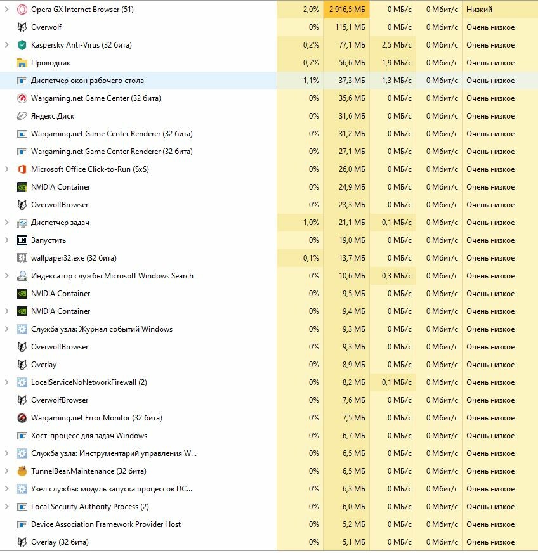Image resolution: width=538 pixels, height=553 pixels.
Task: Expand Microsoft Office Click-to-Run (SxS)
Action: coord(6,169)
